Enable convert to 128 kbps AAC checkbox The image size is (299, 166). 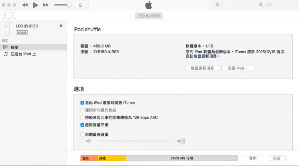(82, 117)
